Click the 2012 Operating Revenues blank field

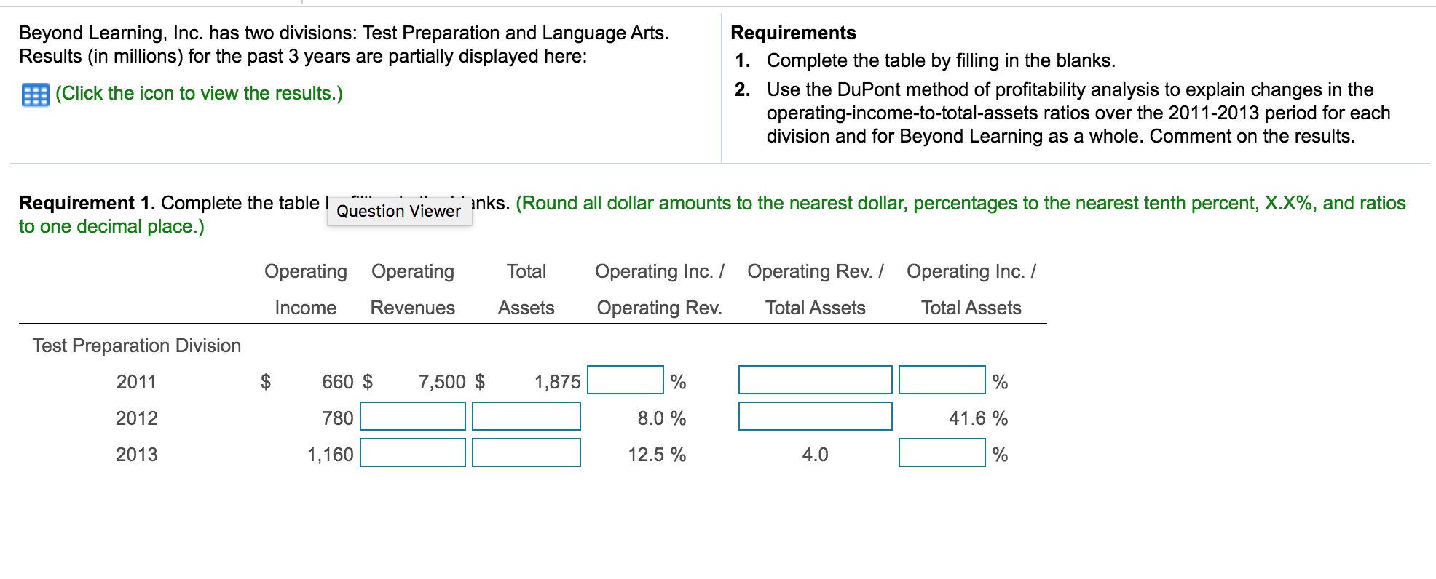click(414, 417)
